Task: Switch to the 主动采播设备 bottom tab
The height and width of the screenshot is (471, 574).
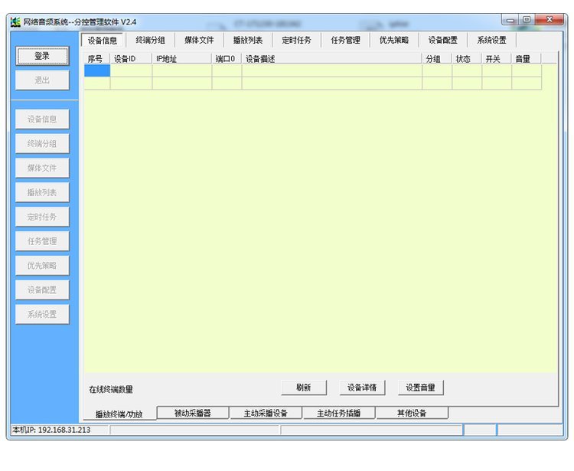Action: 266,413
